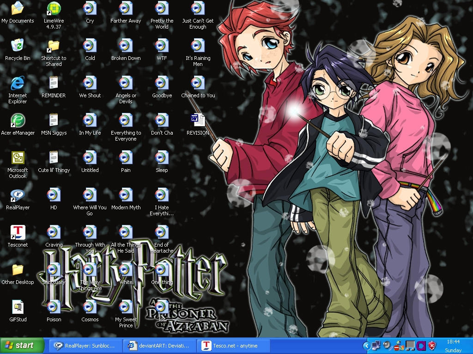Screen dimensions: 473x354
Task: Select the Iris media file
Action: (x=162, y=307)
